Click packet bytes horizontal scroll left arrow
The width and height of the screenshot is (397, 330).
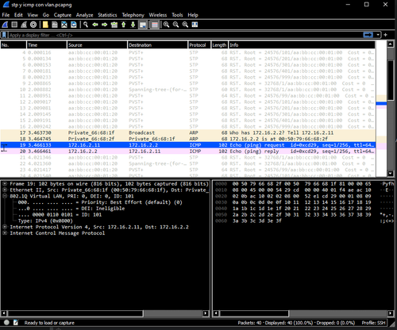[216, 313]
